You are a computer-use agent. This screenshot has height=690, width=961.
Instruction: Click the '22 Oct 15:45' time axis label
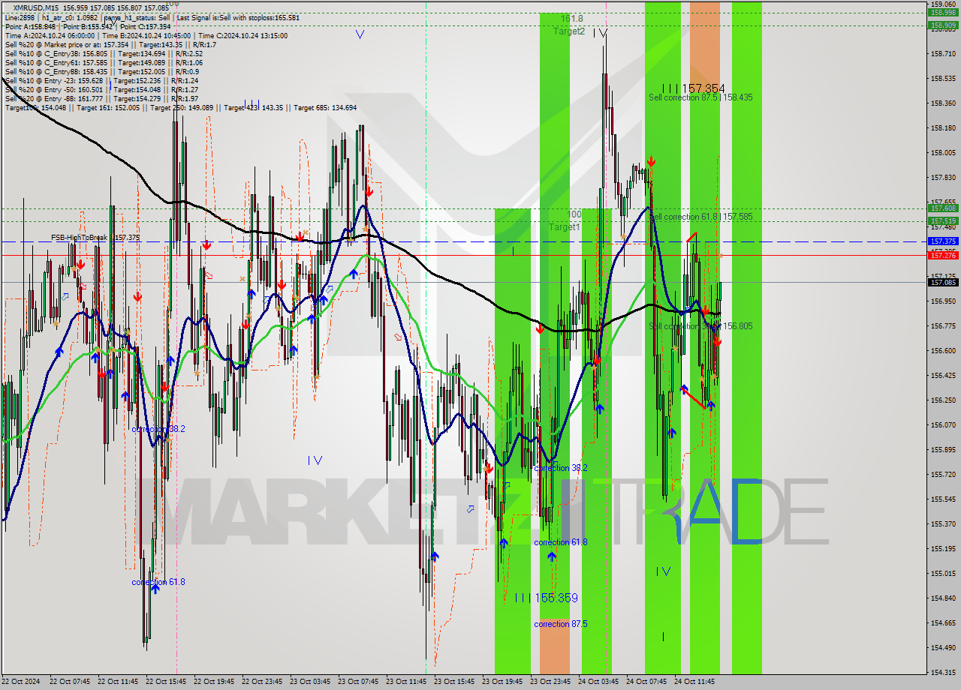[x=166, y=682]
